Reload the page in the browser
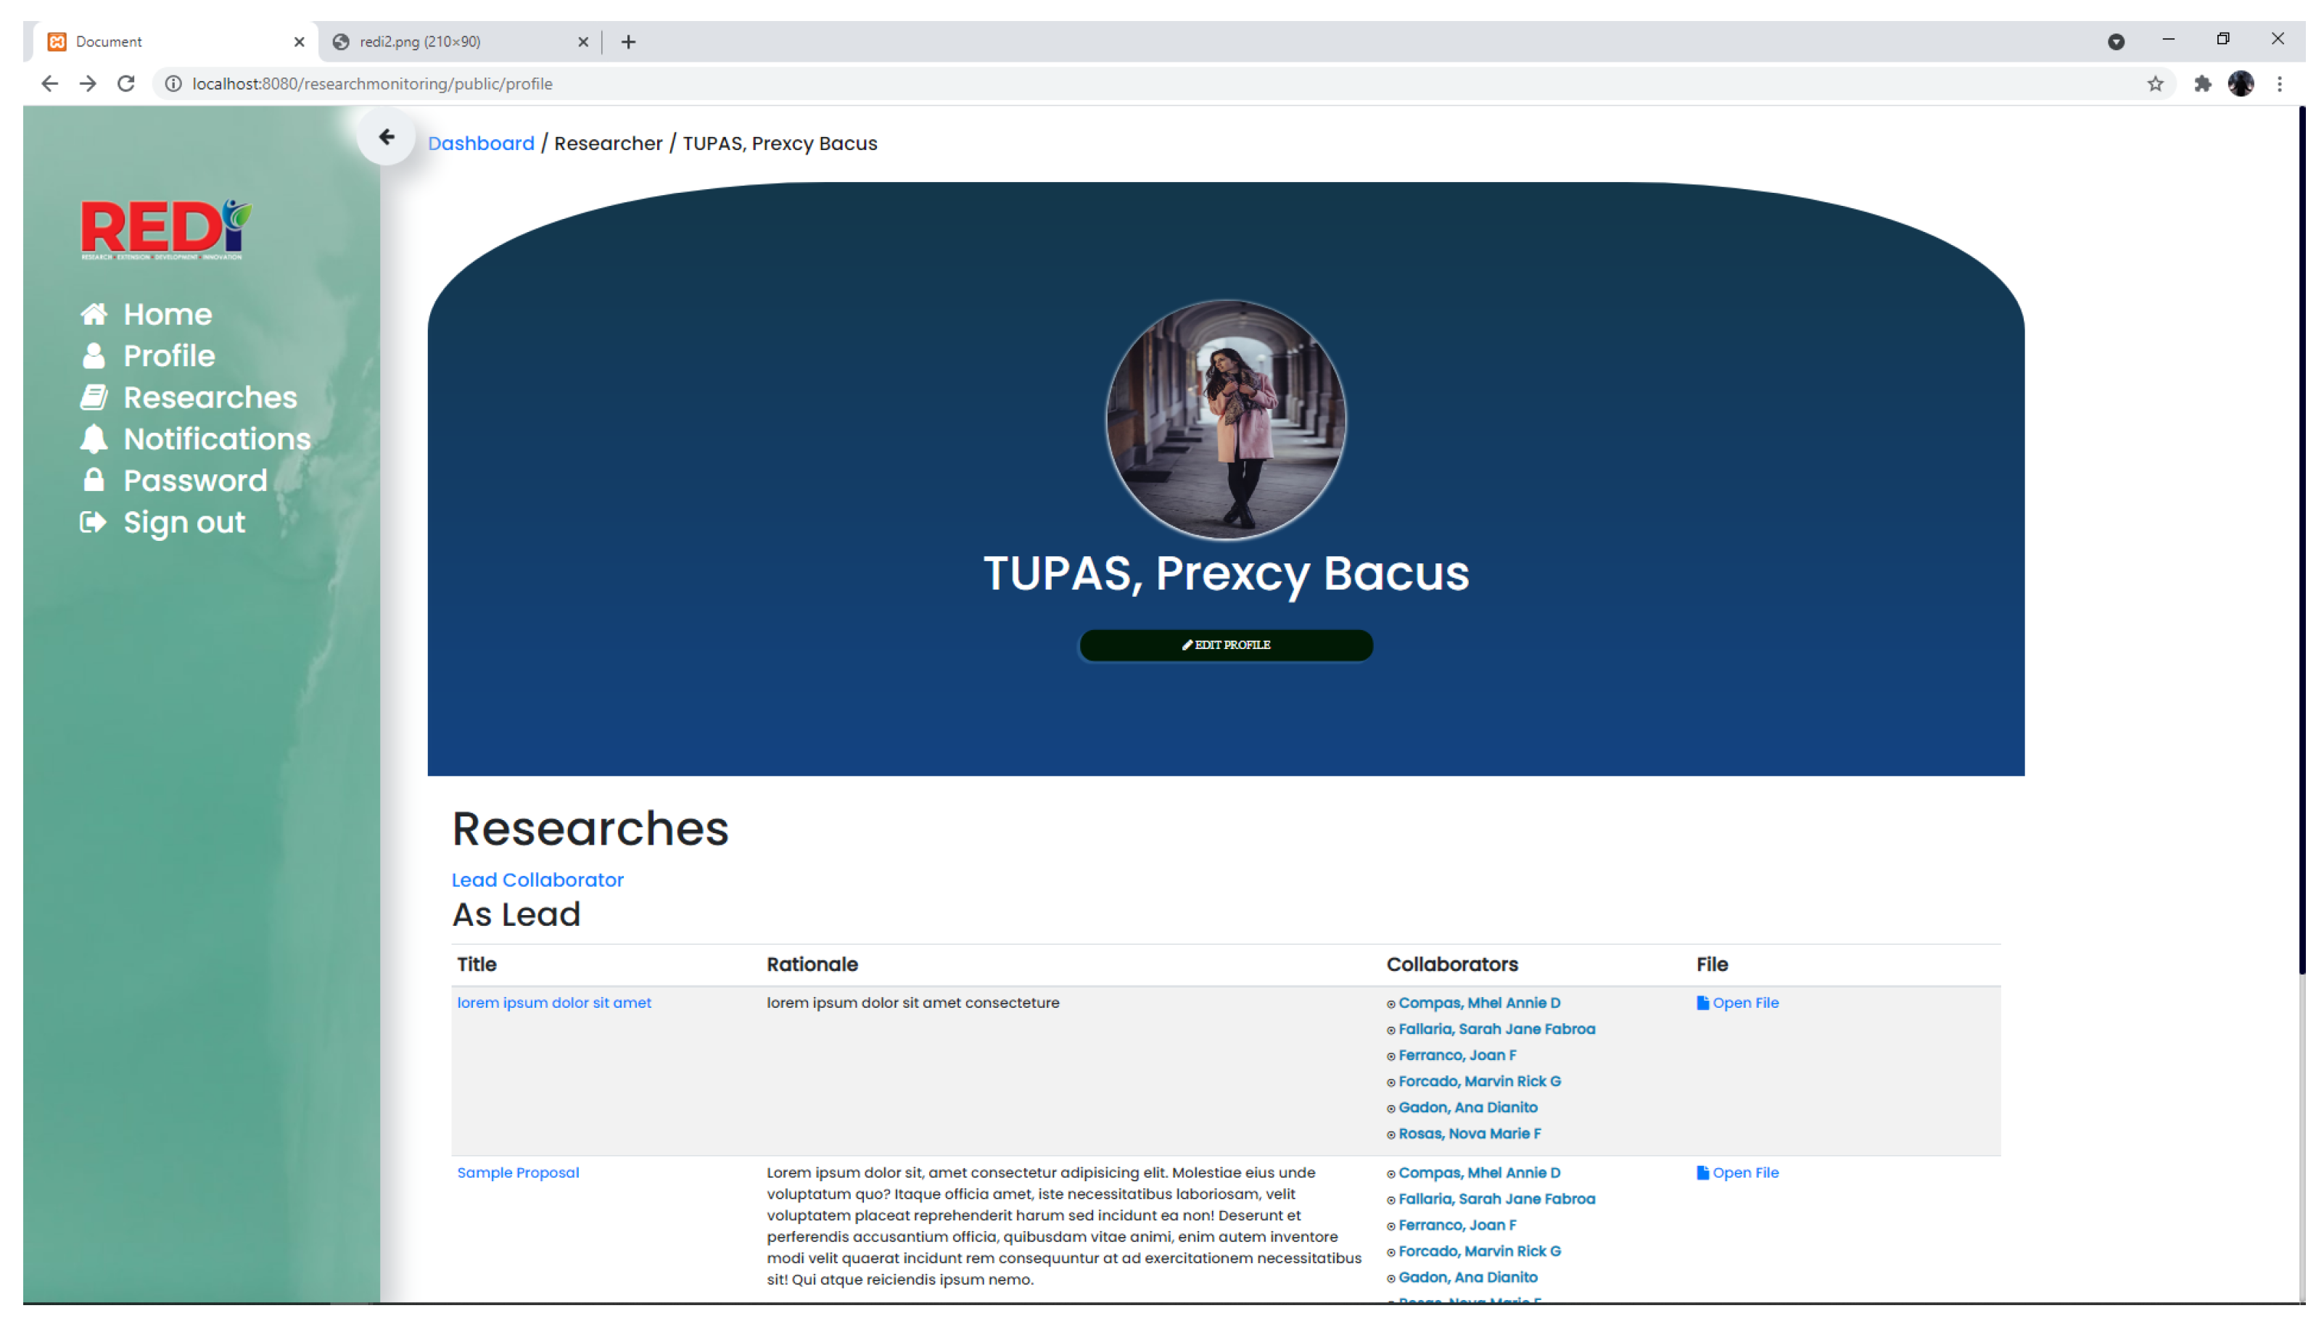Image resolution: width=2324 pixels, height=1324 pixels. click(125, 83)
